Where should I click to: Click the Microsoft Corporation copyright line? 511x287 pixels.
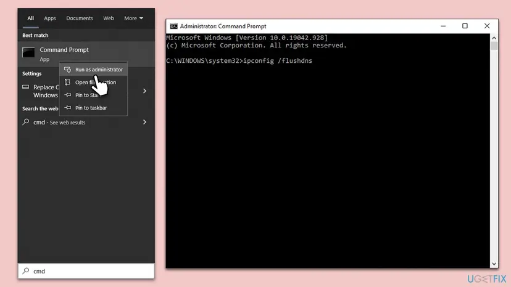pyautogui.click(x=256, y=46)
